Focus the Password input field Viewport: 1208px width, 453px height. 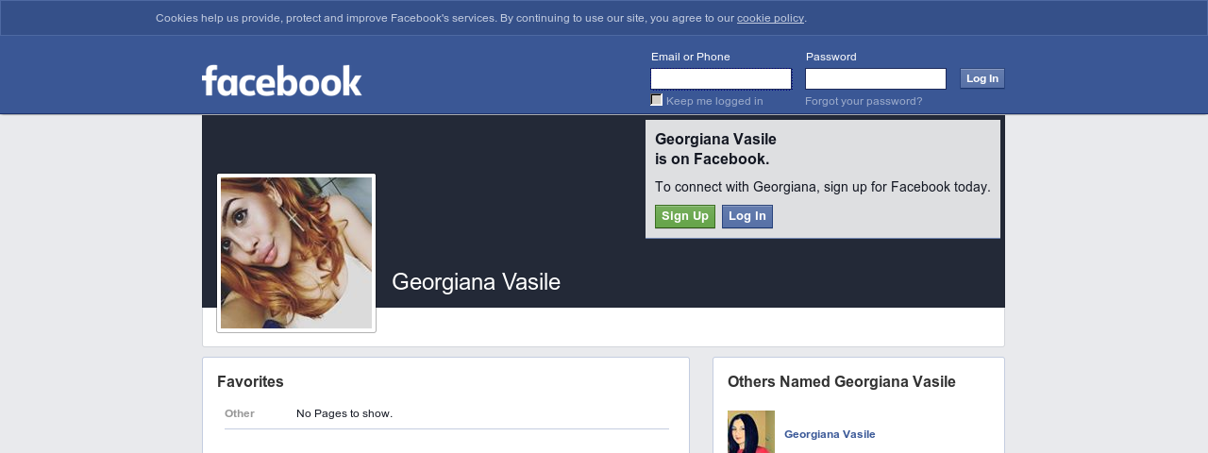pos(876,78)
